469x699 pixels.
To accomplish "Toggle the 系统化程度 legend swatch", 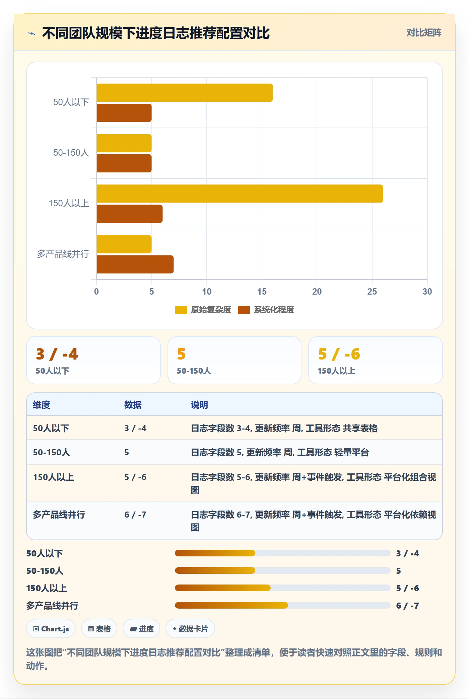I will pyautogui.click(x=244, y=310).
